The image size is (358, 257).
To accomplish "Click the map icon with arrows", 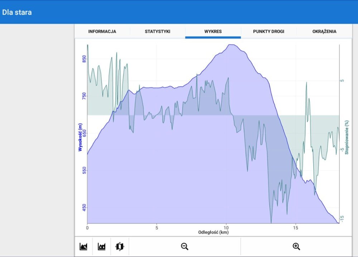I will point(120,246).
